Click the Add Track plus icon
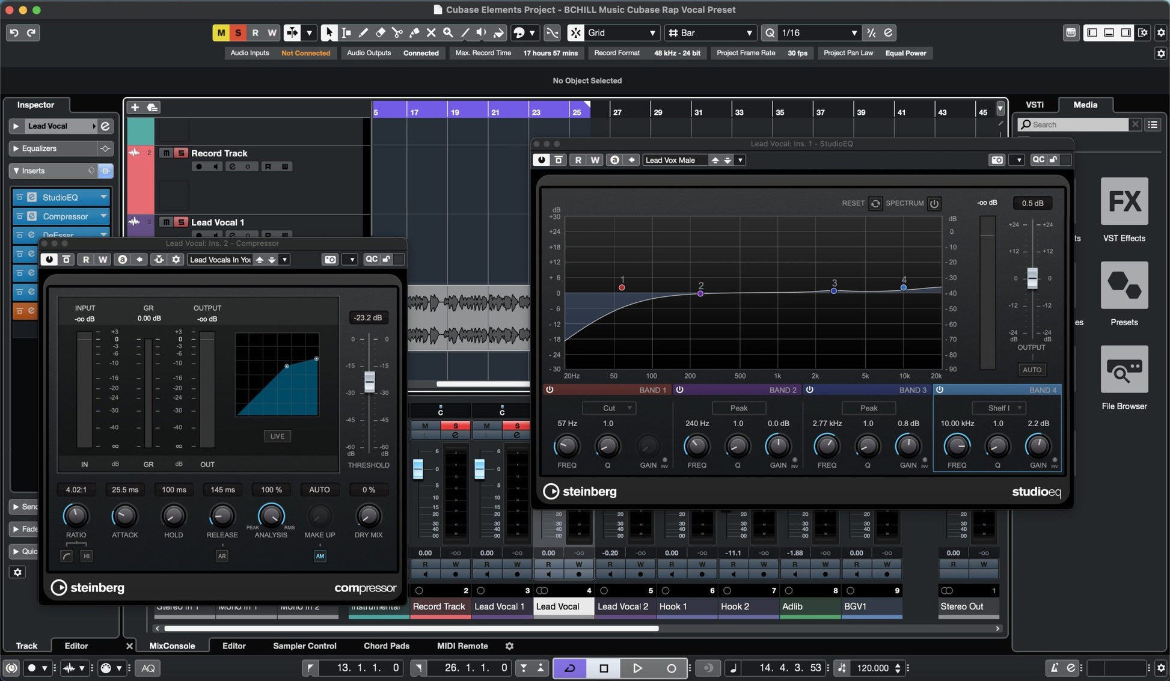This screenshot has width=1170, height=681. pos(135,107)
